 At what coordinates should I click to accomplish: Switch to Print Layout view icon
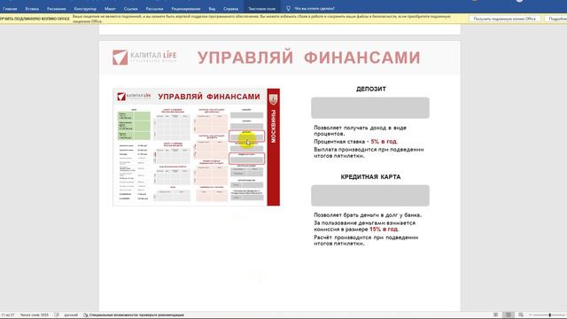click(x=508, y=315)
